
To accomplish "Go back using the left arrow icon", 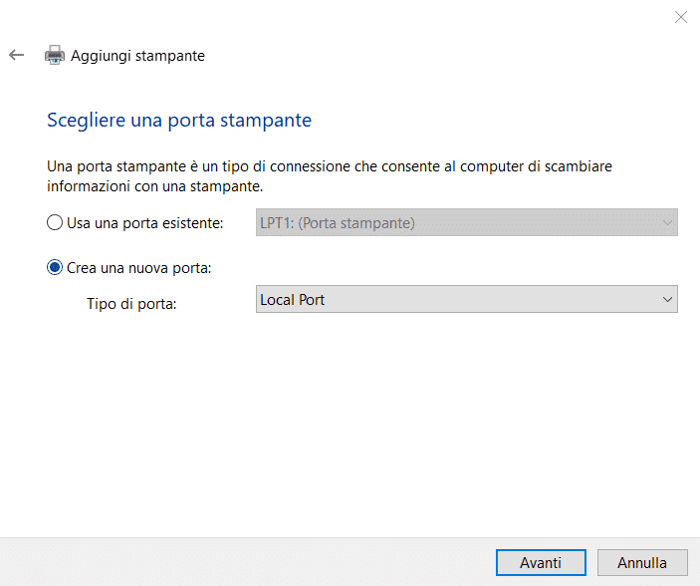I will pyautogui.click(x=16, y=56).
